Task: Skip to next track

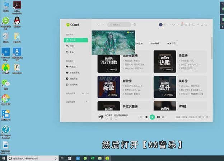Action: point(158,117)
